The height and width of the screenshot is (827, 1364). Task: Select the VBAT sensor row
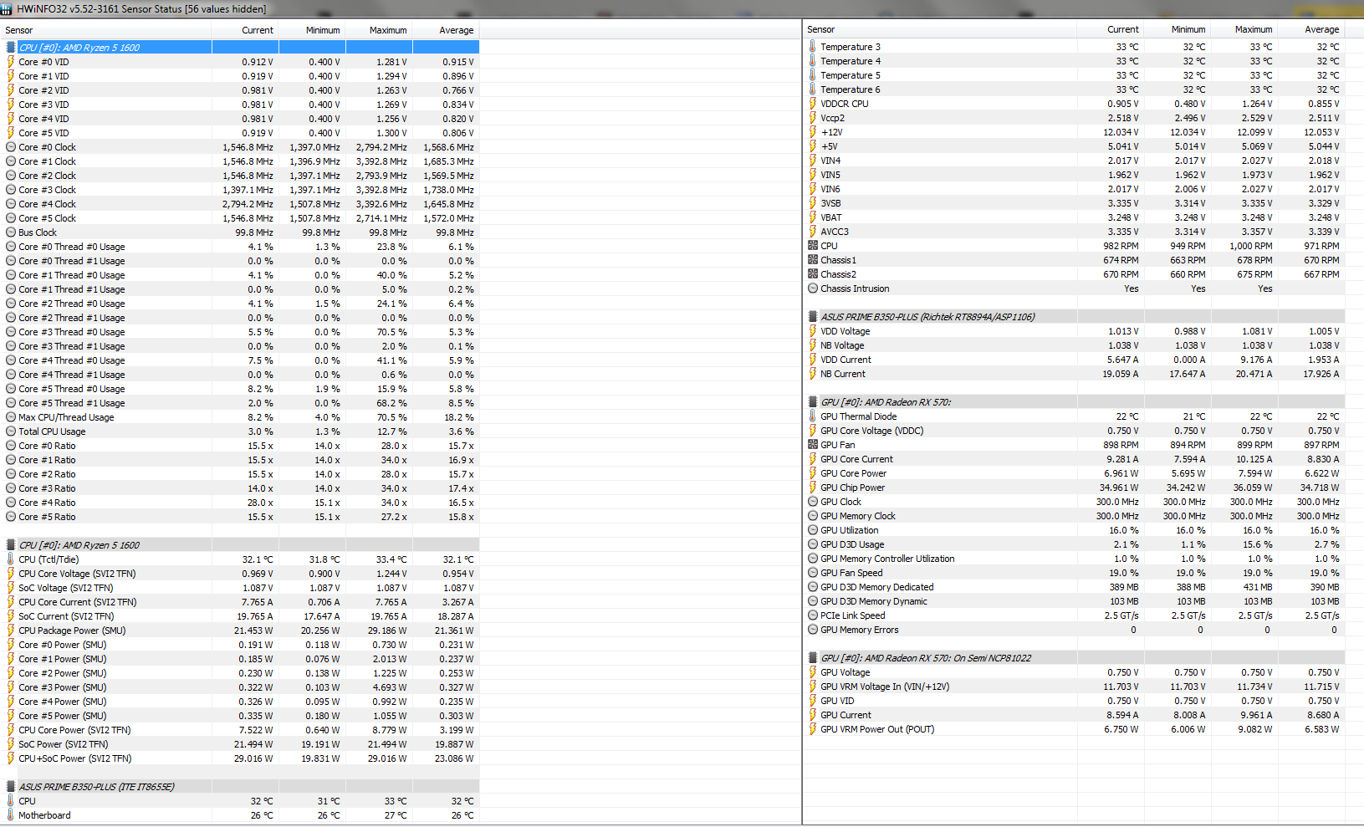(x=1075, y=217)
